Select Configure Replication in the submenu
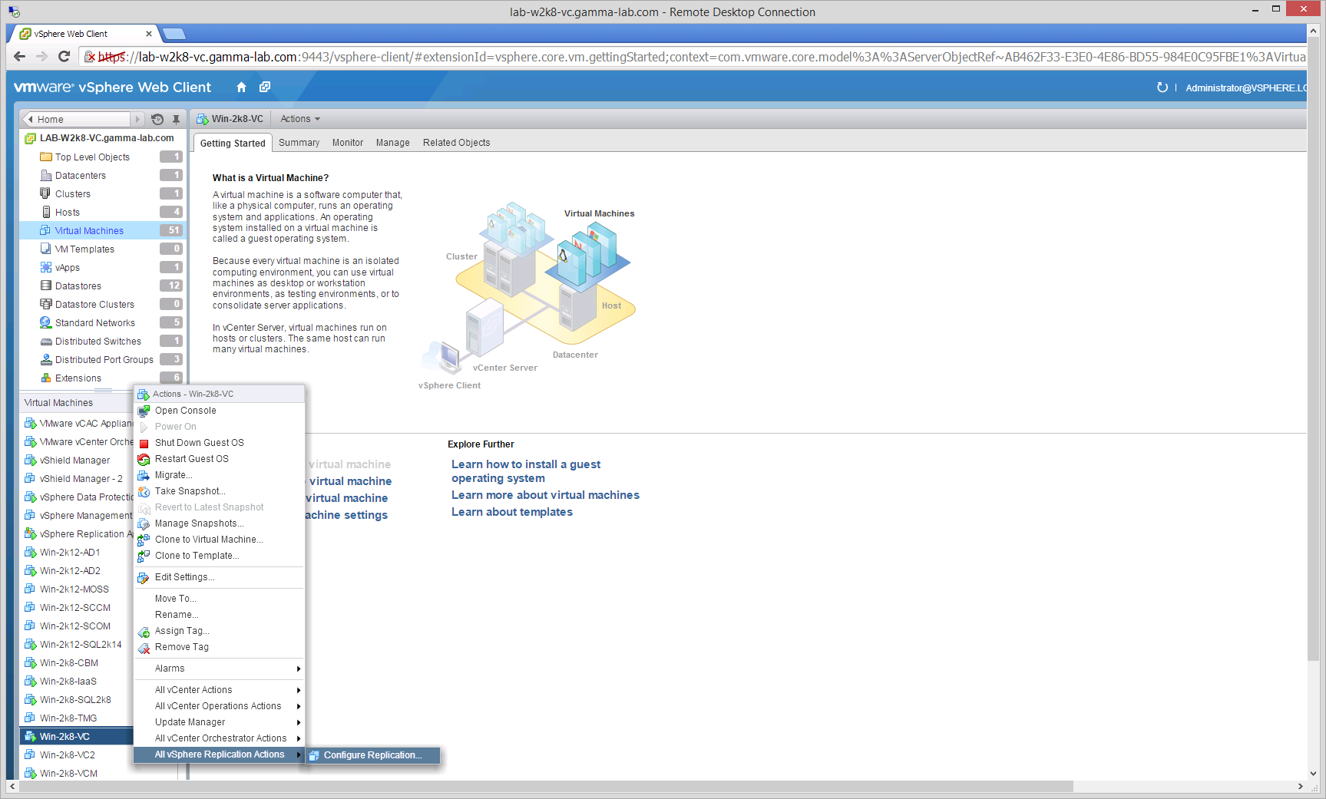This screenshot has height=799, width=1326. pos(372,755)
